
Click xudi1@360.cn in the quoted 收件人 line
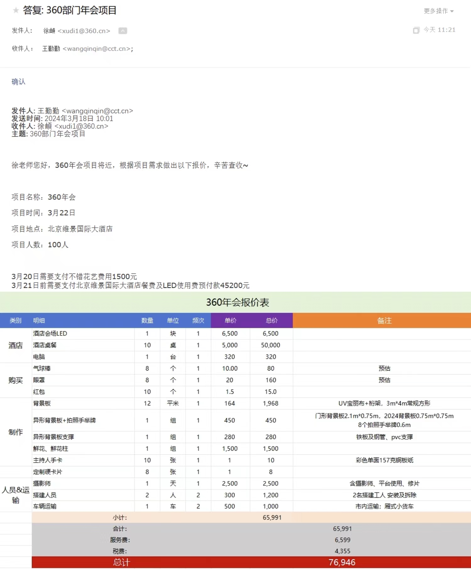point(81,126)
